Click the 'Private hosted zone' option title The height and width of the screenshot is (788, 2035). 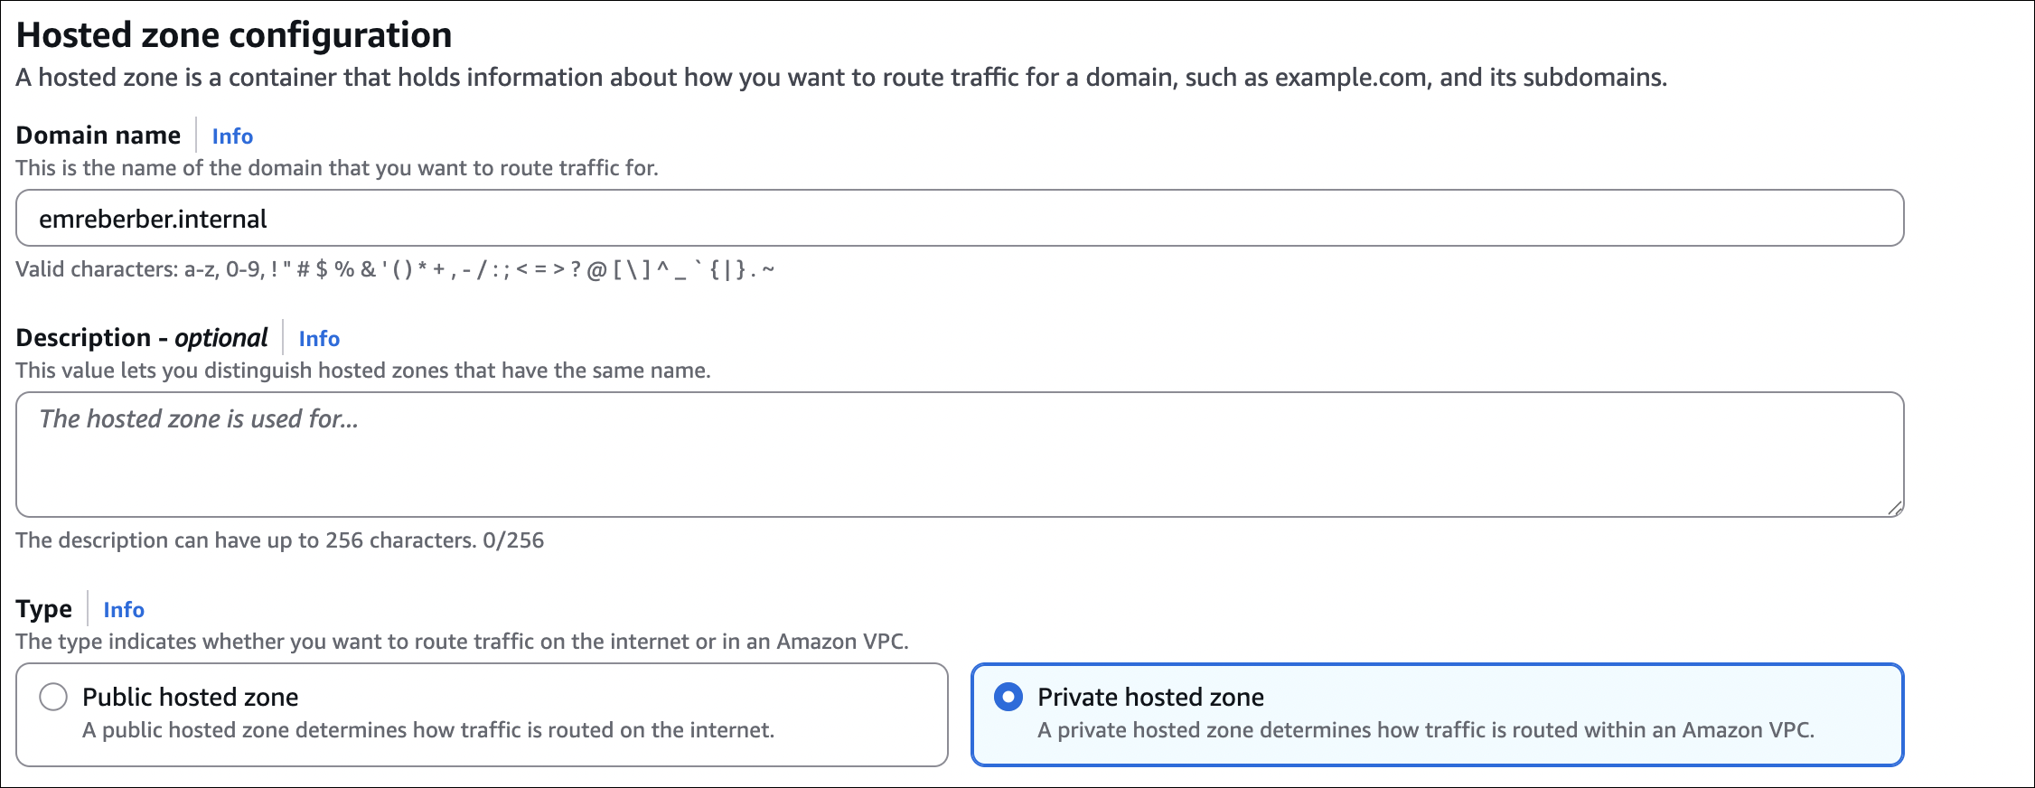pos(1150,697)
